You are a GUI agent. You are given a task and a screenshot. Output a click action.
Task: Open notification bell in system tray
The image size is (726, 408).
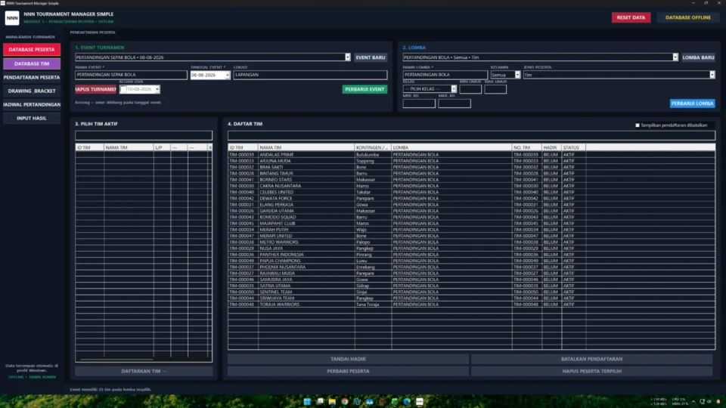point(718,401)
